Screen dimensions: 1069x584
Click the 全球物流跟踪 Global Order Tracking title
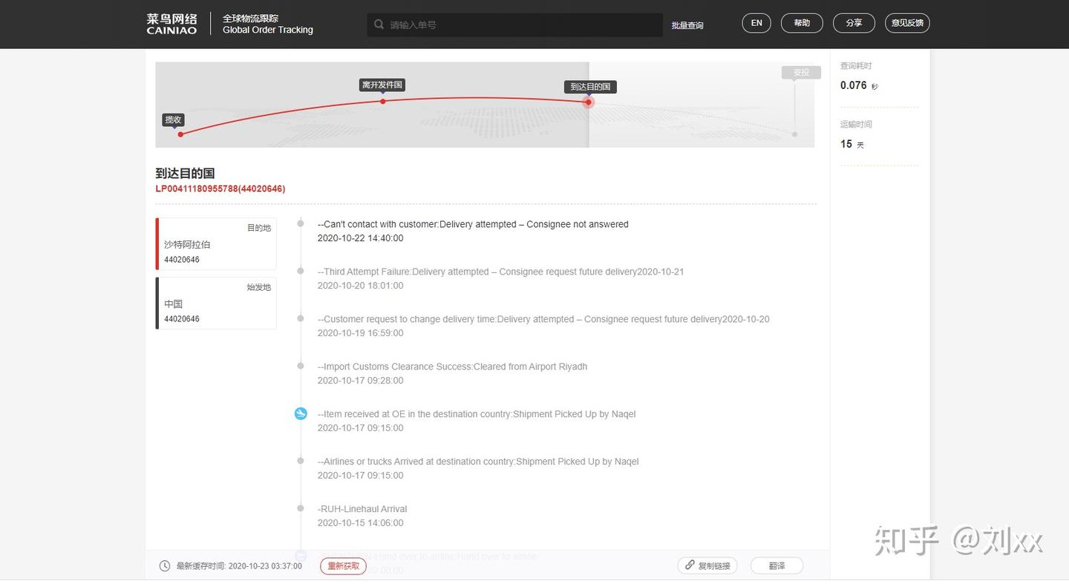click(x=267, y=24)
